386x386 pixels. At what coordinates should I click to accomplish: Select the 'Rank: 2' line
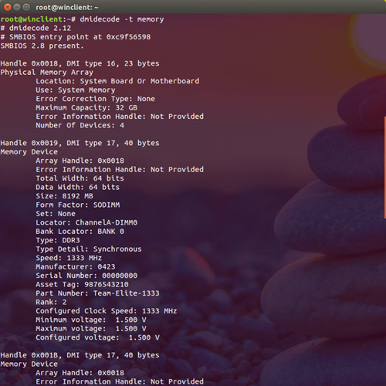[51, 302]
